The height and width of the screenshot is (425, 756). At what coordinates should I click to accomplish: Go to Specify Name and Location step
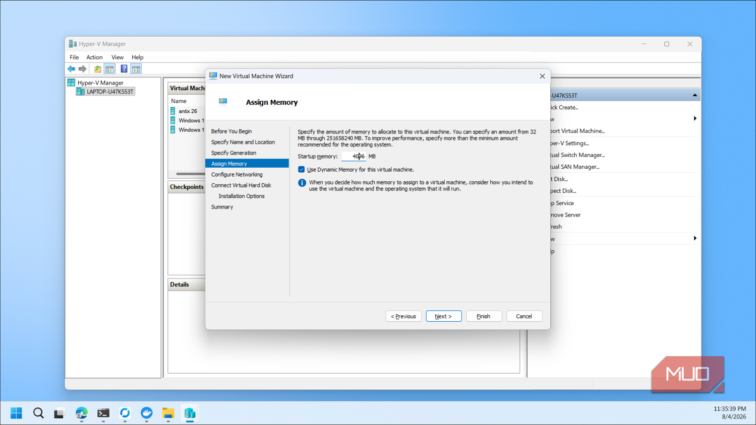point(243,143)
